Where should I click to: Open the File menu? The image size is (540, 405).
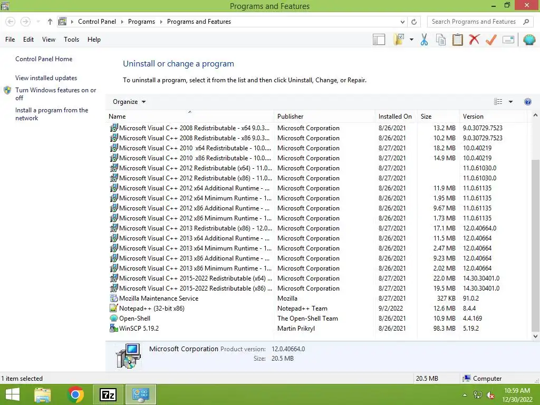point(10,40)
